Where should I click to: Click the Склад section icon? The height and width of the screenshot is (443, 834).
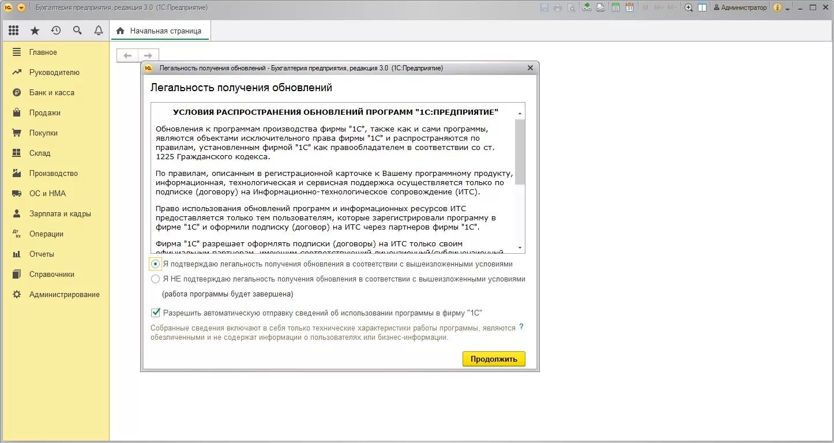pyautogui.click(x=17, y=153)
